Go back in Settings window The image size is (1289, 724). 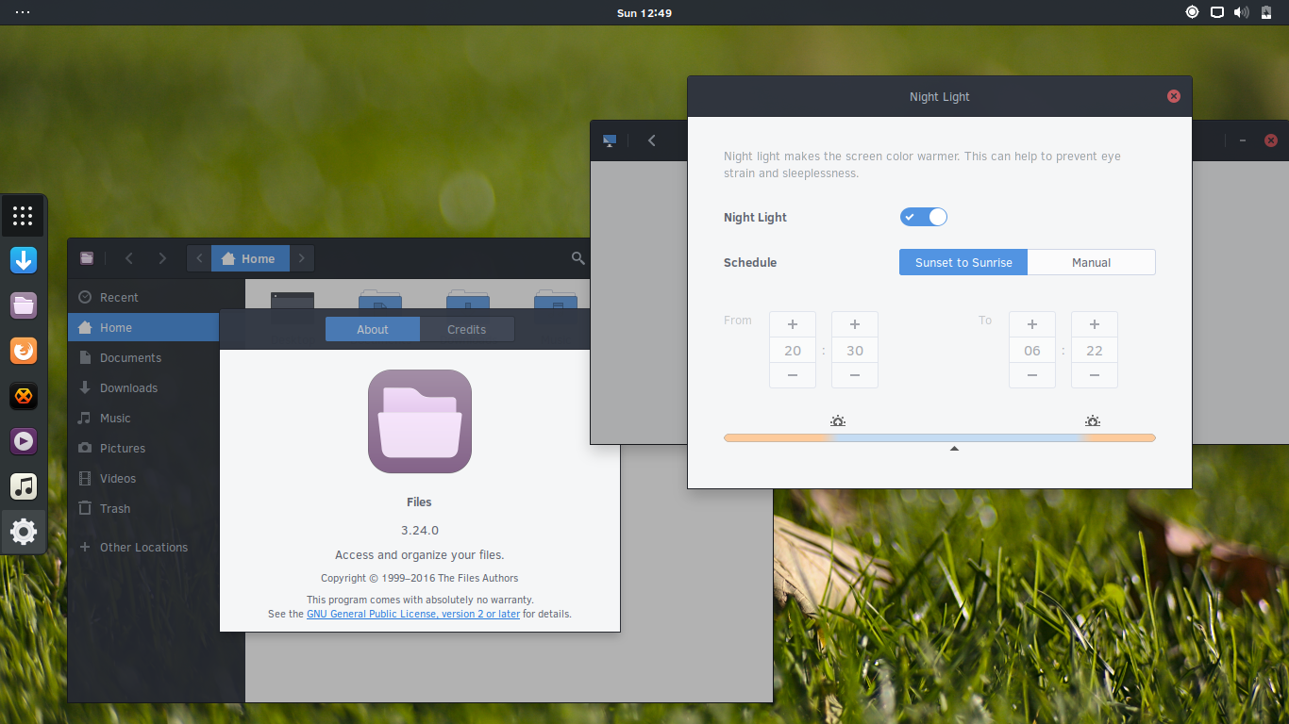pos(651,140)
